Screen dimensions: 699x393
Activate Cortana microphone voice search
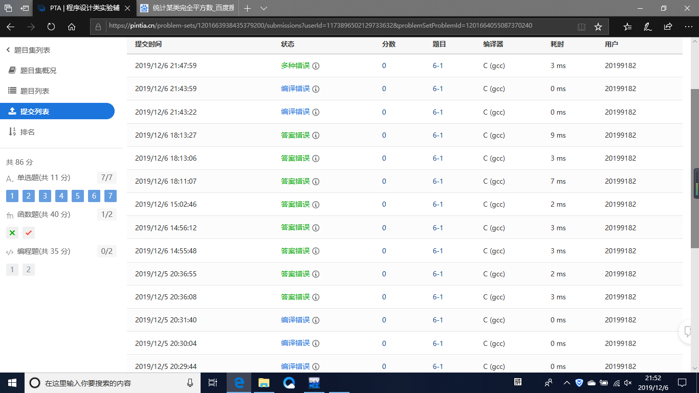tap(190, 383)
